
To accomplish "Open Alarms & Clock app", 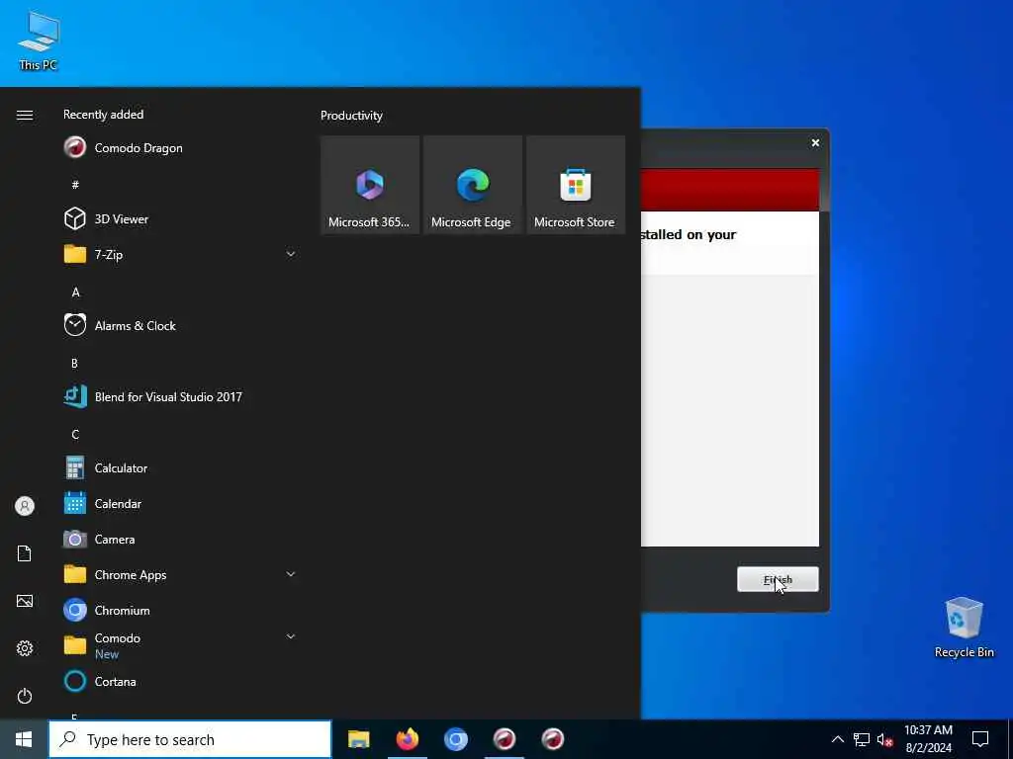I will (x=180, y=325).
